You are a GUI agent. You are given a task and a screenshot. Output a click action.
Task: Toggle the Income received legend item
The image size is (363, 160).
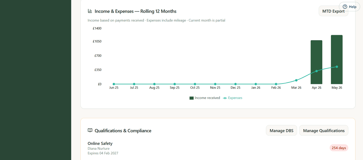coord(205,98)
